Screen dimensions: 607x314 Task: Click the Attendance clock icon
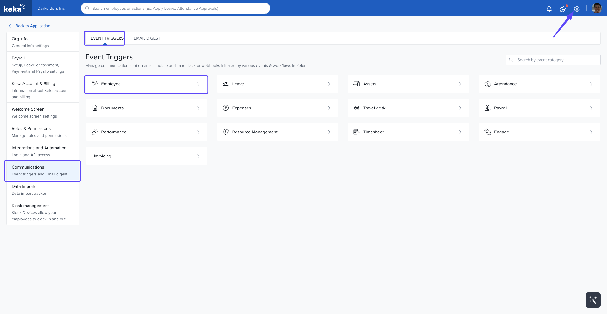(487, 84)
